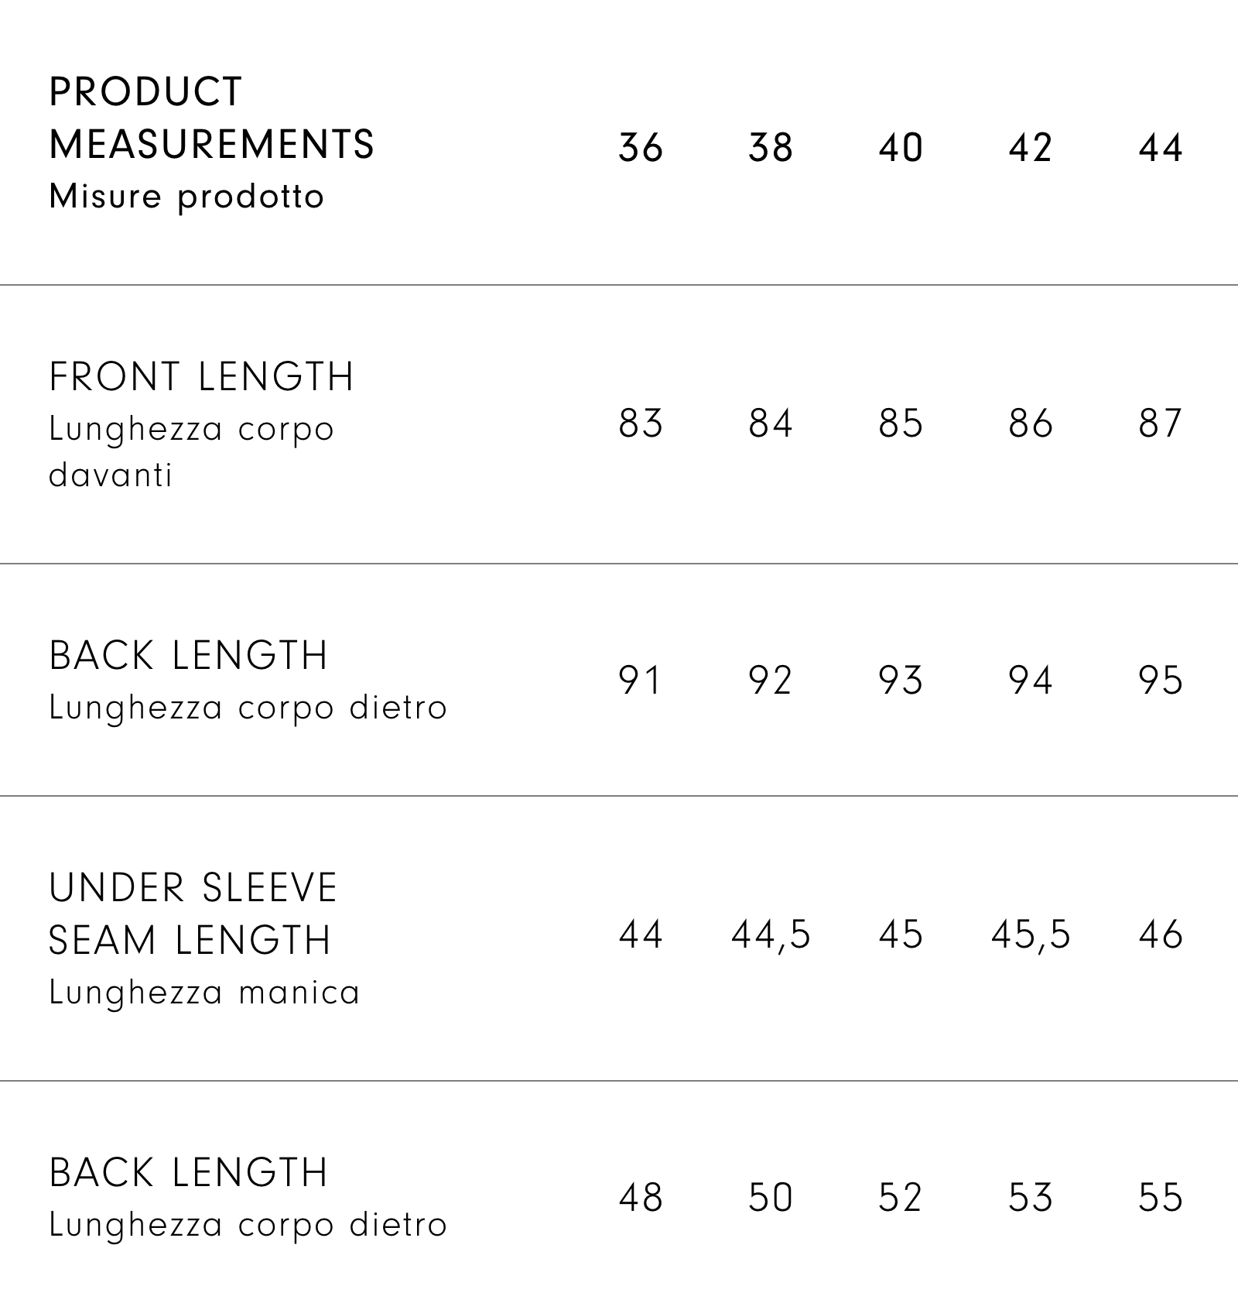
Task: Select sleeve length value 46
Action: click(1161, 934)
